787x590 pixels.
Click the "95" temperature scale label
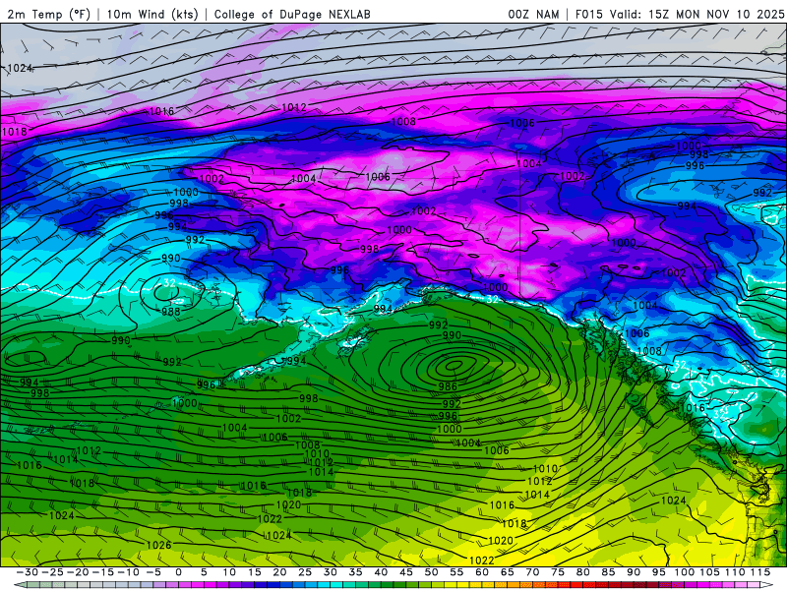[x=658, y=572]
